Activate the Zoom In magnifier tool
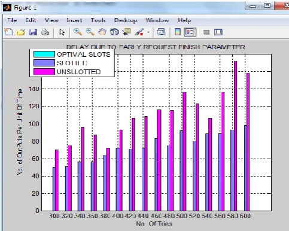289x231 pixels. tap(78, 32)
